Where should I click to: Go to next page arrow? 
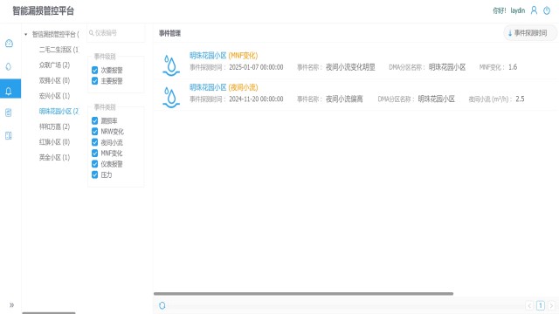click(x=551, y=305)
